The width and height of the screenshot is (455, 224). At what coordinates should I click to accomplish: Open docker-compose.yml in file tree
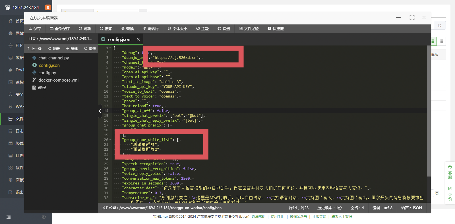58,80
